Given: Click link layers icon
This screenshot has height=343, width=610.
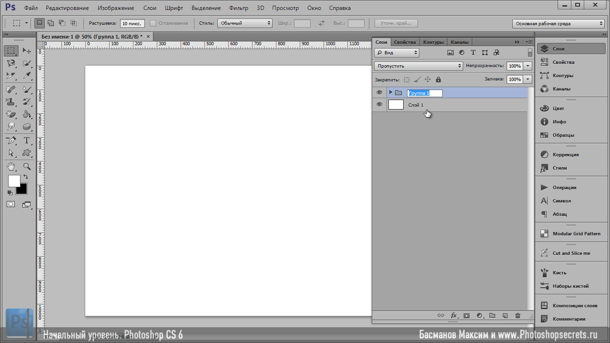Looking at the screenshot, I should pyautogui.click(x=441, y=316).
